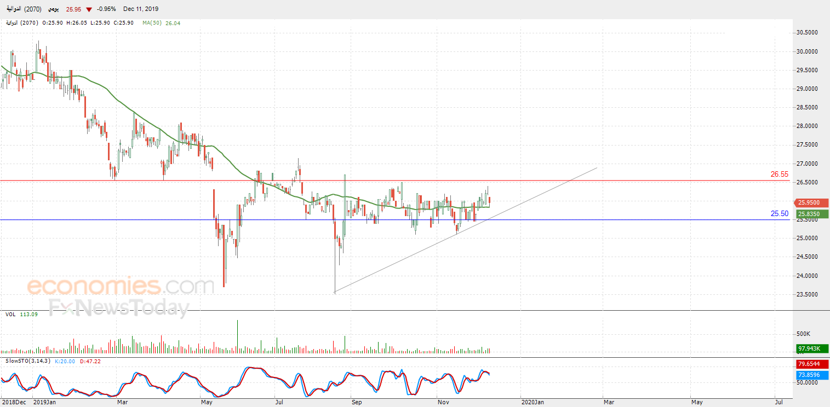This screenshot has height=407, width=830.
Task: Click the volume value 113.09
Action: click(28, 315)
